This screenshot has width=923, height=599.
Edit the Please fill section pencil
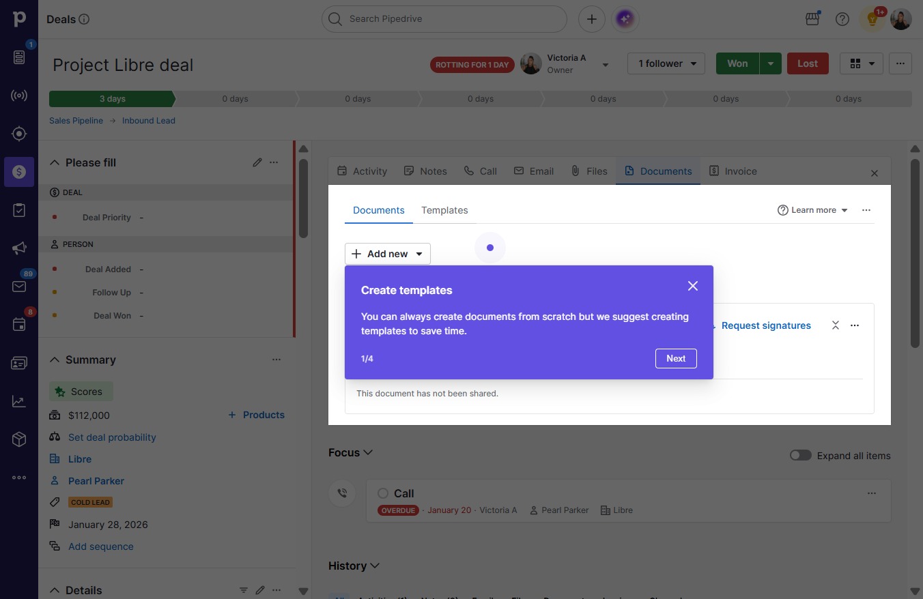[257, 162]
